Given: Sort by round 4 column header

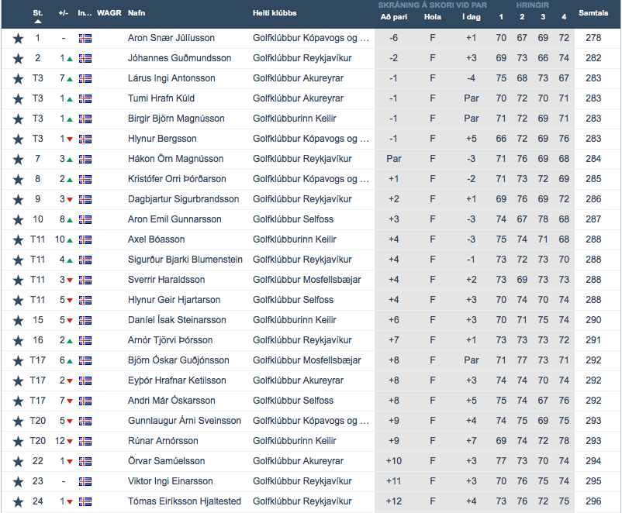Looking at the screenshot, I should 564,17.
